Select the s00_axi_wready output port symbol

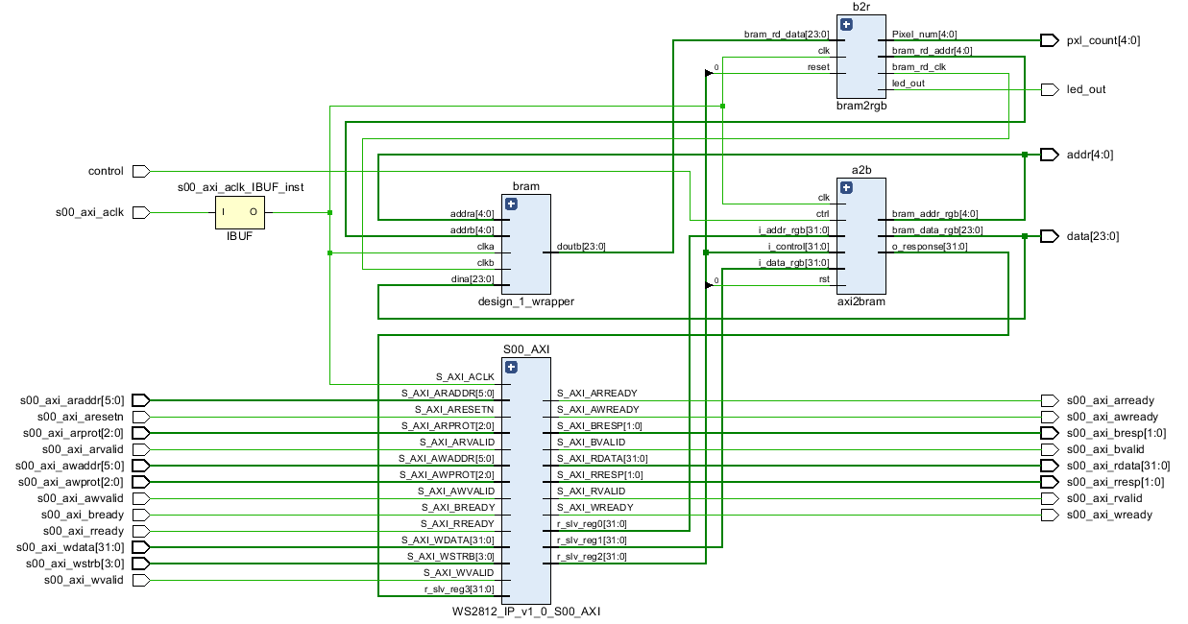click(x=1049, y=515)
